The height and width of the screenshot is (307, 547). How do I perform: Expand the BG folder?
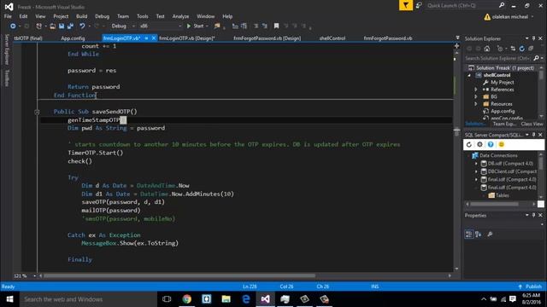475,96
